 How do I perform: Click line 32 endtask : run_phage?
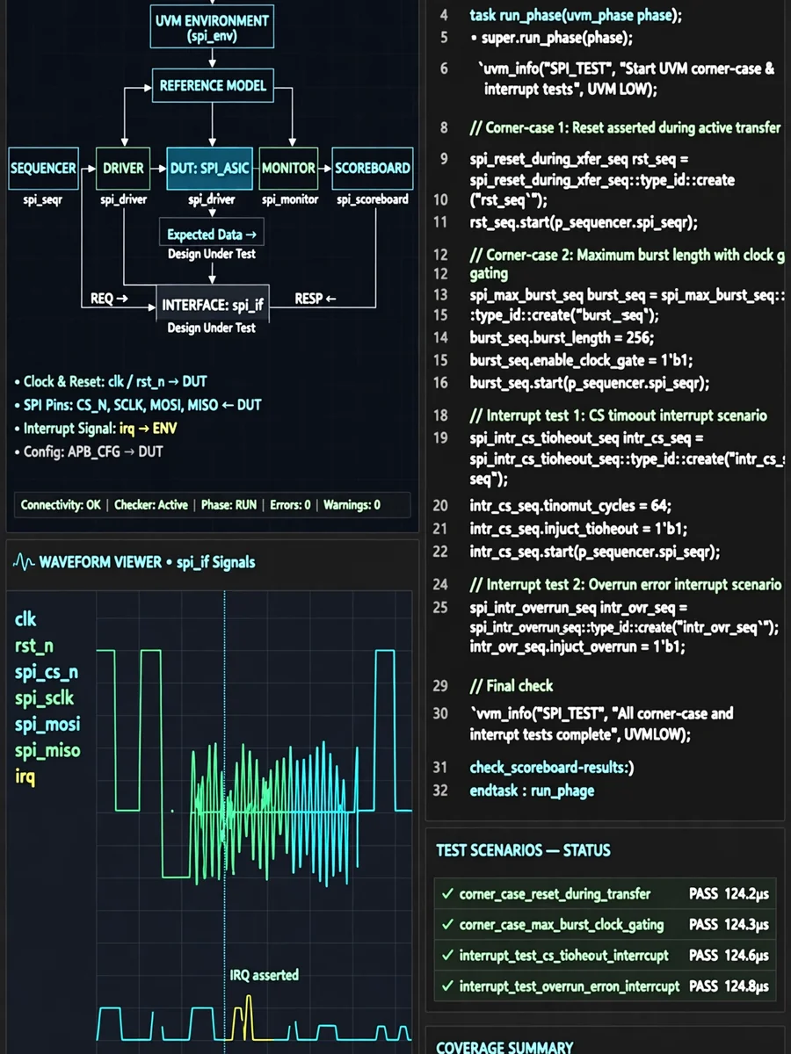(x=532, y=790)
